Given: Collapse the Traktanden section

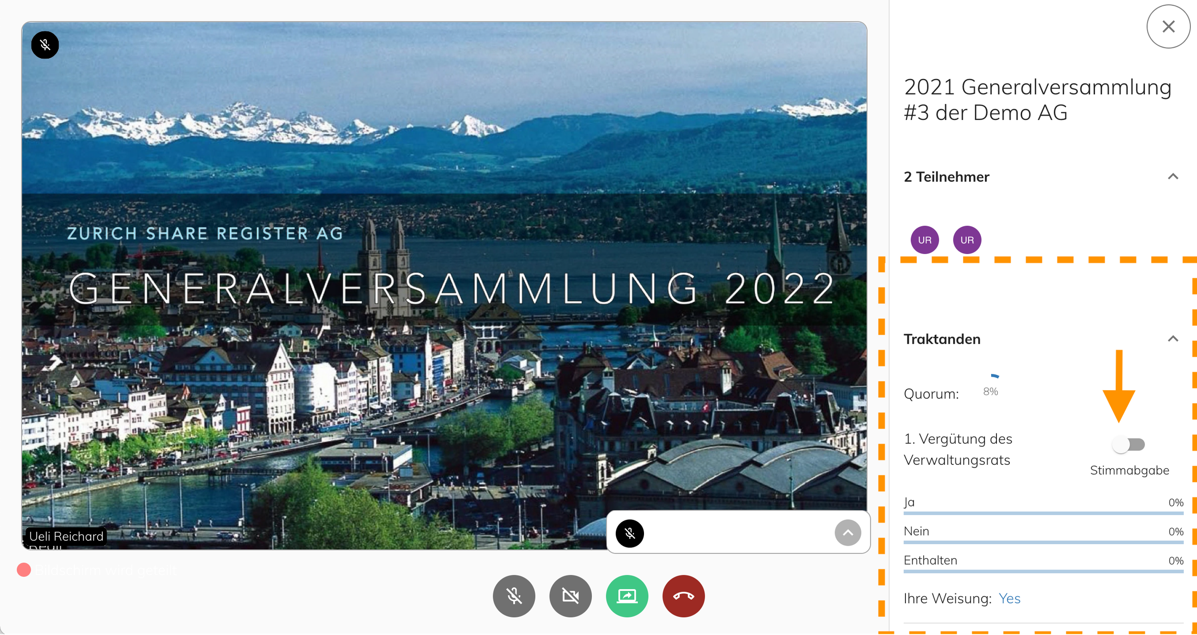Looking at the screenshot, I should pyautogui.click(x=1173, y=339).
